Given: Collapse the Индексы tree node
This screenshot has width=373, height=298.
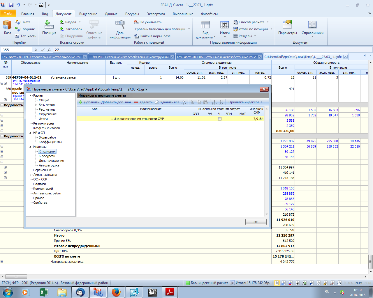Looking at the screenshot, I should (x=30, y=147).
